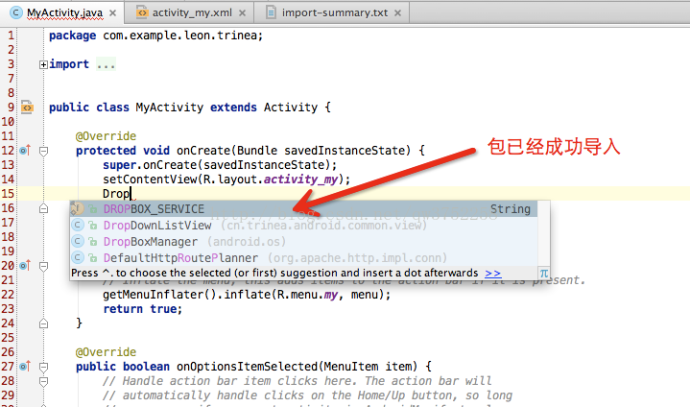Click the XML file icon on activity_my.xml tab
690x407 pixels.
pyautogui.click(x=142, y=12)
